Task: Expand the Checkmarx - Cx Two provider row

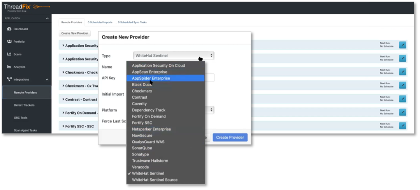Action: tap(63, 86)
